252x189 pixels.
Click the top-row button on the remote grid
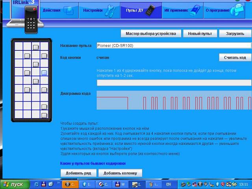click(x=35, y=48)
